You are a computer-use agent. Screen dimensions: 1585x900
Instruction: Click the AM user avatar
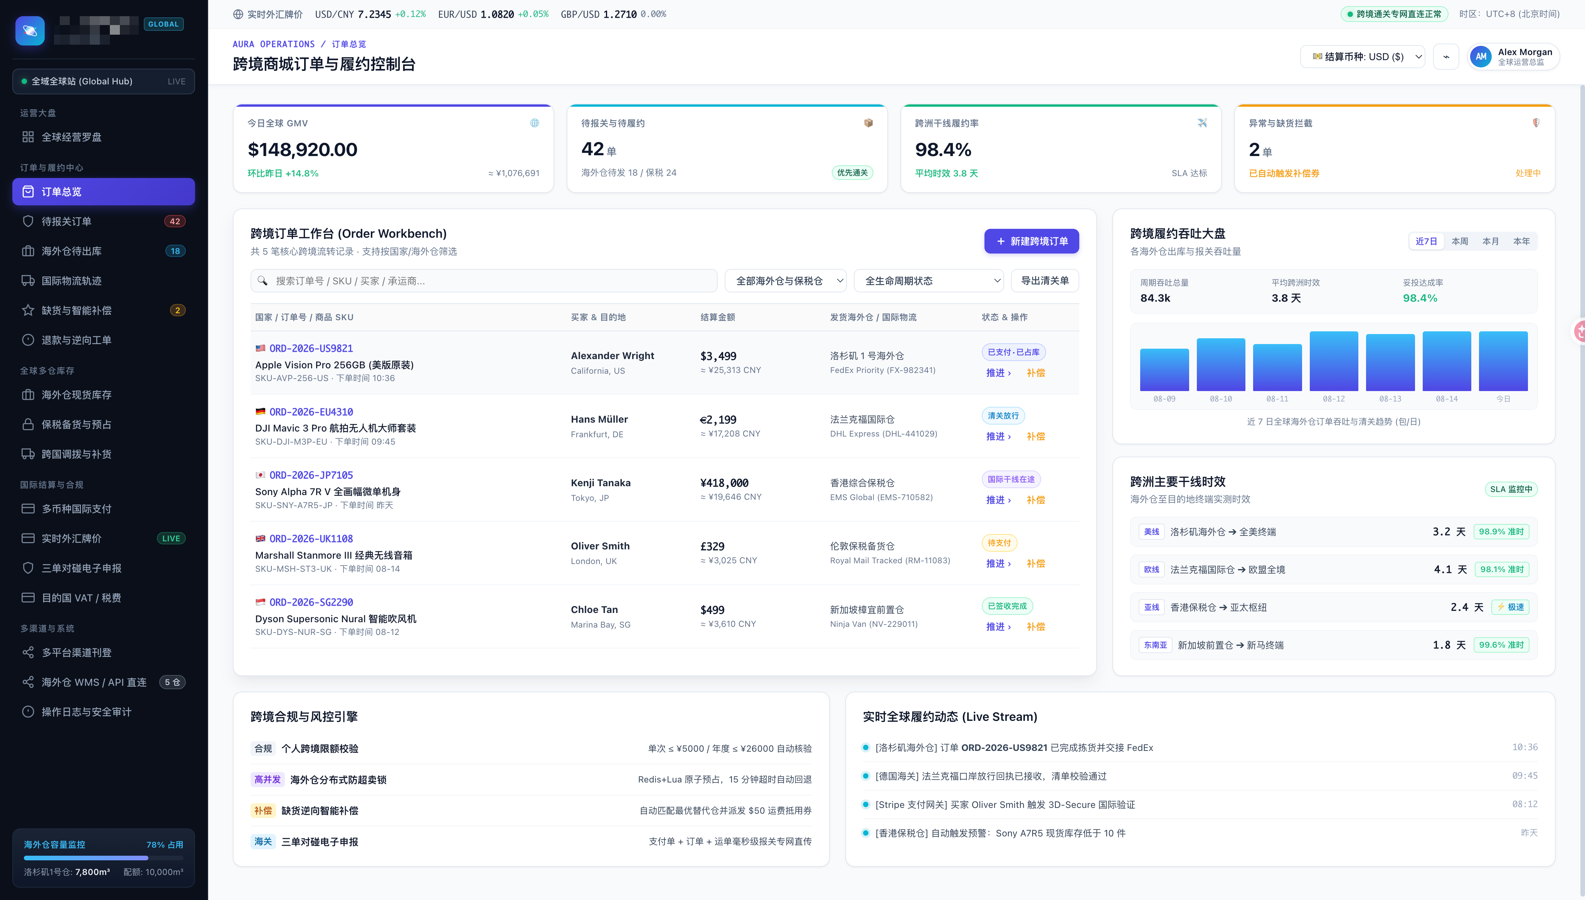pyautogui.click(x=1481, y=57)
